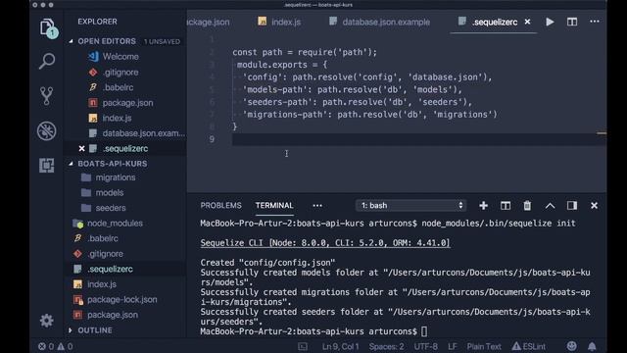Open index.js in project file tree
The image size is (627, 353).
[102, 283]
